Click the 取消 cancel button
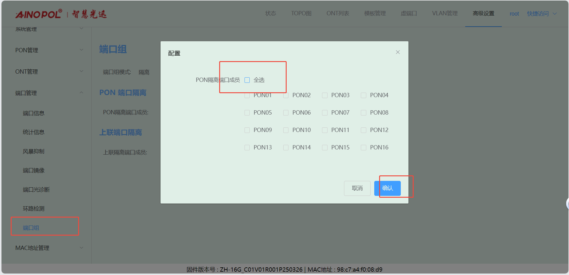 pos(357,188)
